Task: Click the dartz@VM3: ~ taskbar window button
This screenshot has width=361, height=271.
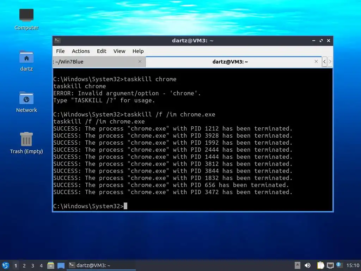Action: coord(101,265)
